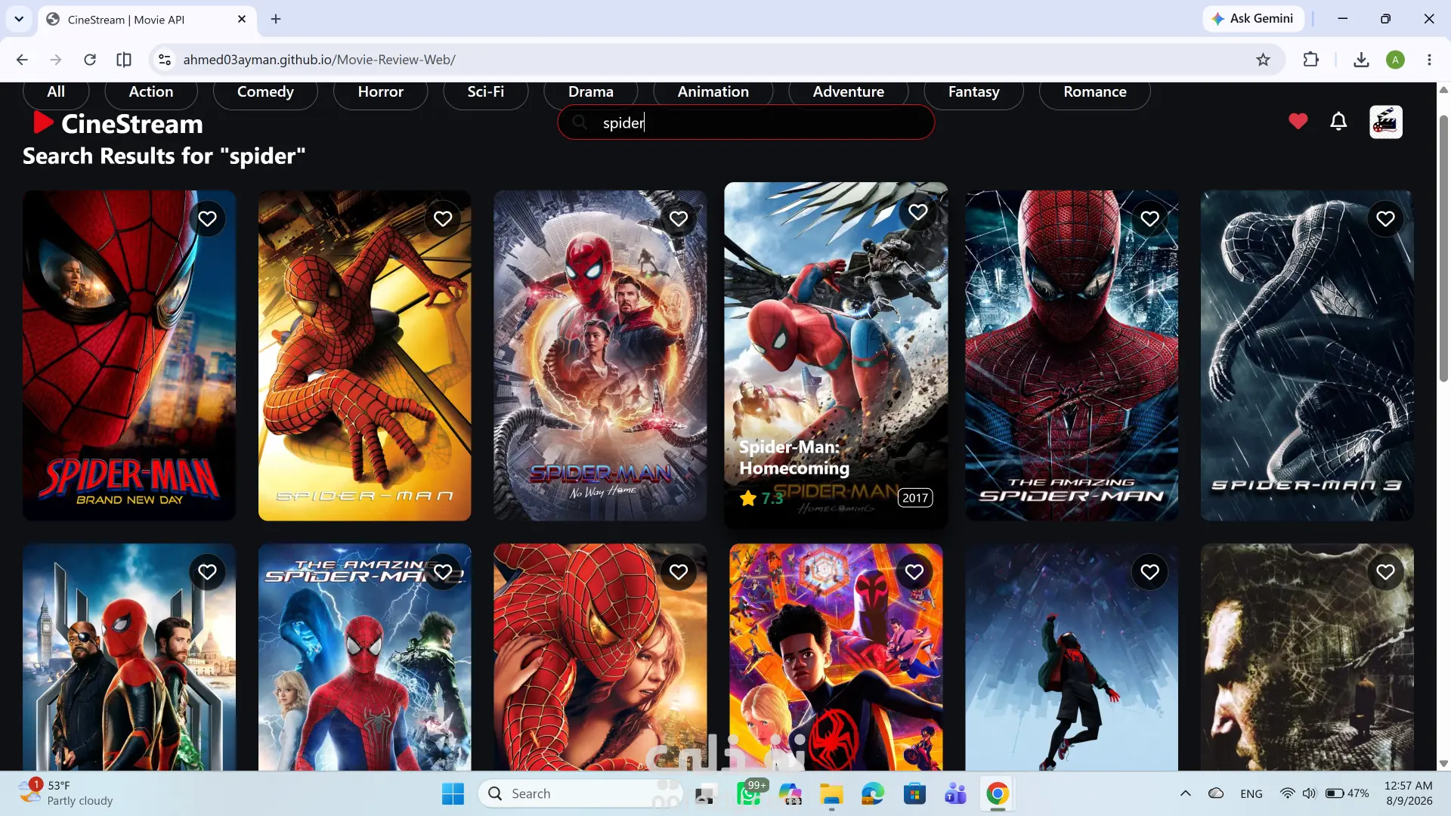Viewport: 1451px width, 816px height.
Task: Click the browser back arrow
Action: click(22, 60)
